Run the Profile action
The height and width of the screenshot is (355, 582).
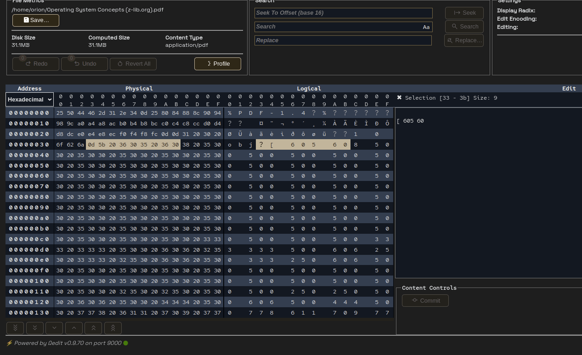click(218, 64)
